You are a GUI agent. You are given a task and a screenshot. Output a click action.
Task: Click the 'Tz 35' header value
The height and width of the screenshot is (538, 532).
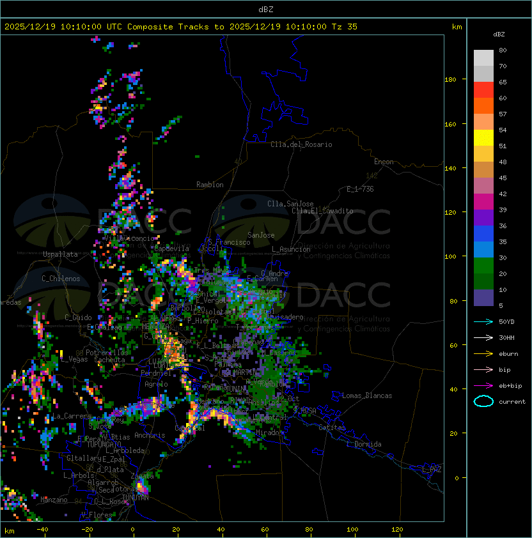(x=345, y=27)
